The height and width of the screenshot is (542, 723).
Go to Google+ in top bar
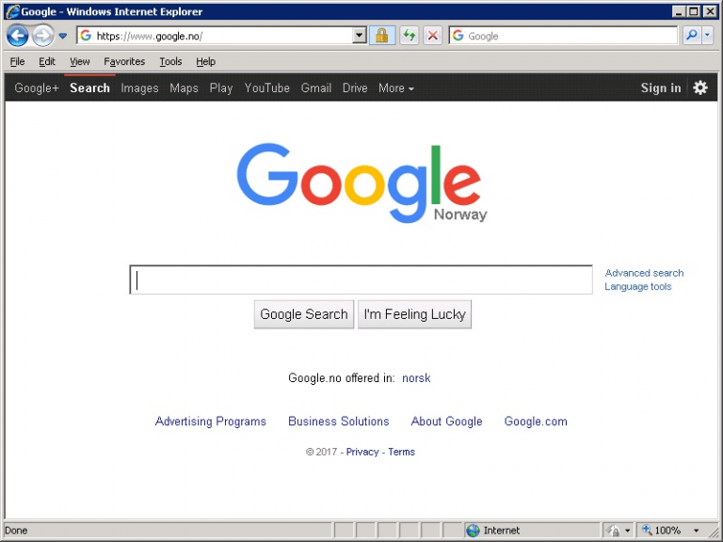37,88
